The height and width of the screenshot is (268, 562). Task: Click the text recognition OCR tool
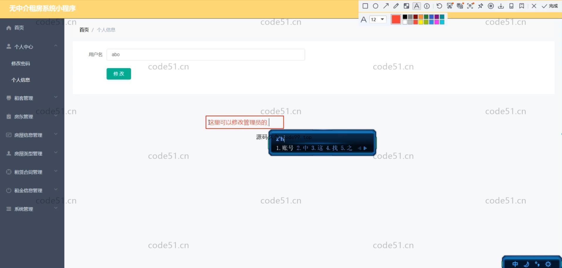pyautogui.click(x=470, y=6)
